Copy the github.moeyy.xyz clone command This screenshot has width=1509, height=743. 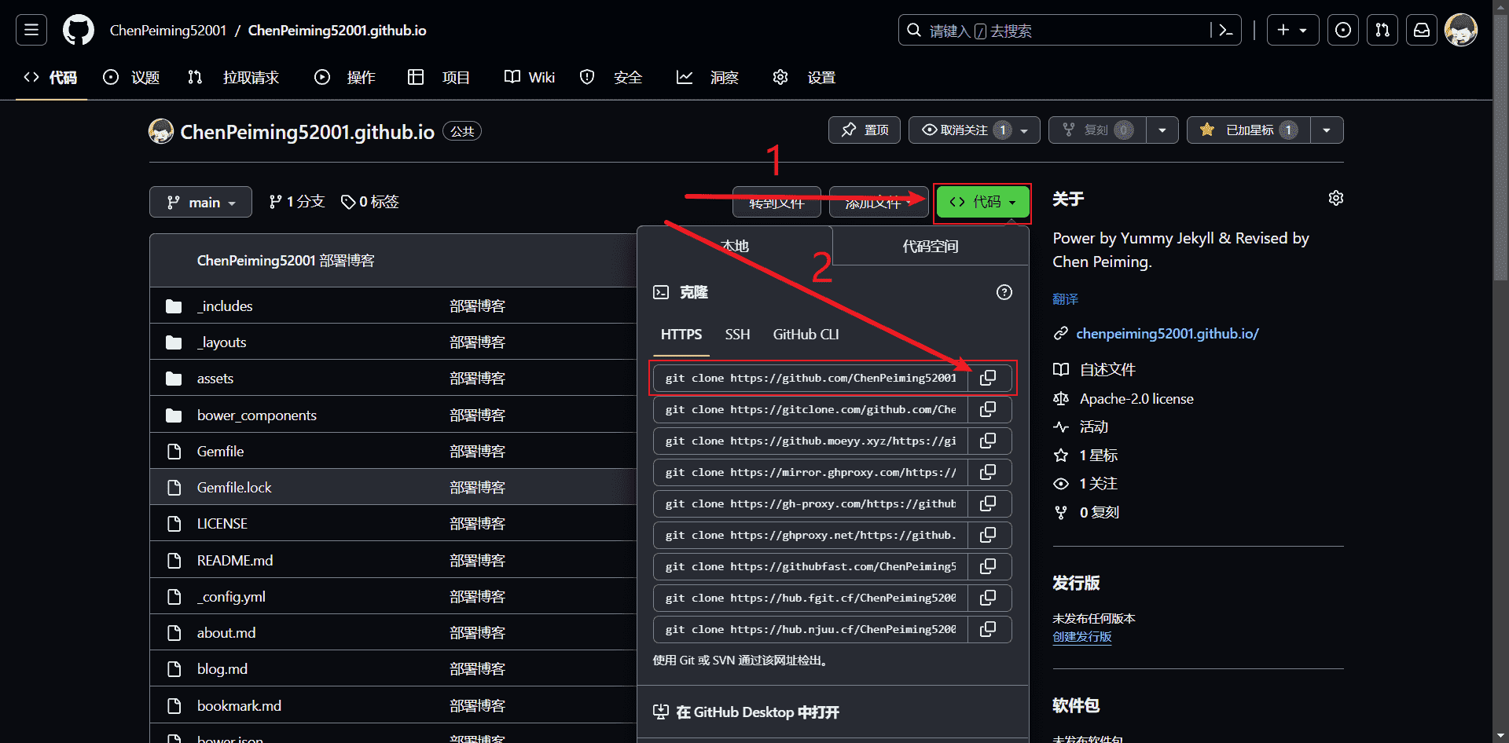(989, 441)
